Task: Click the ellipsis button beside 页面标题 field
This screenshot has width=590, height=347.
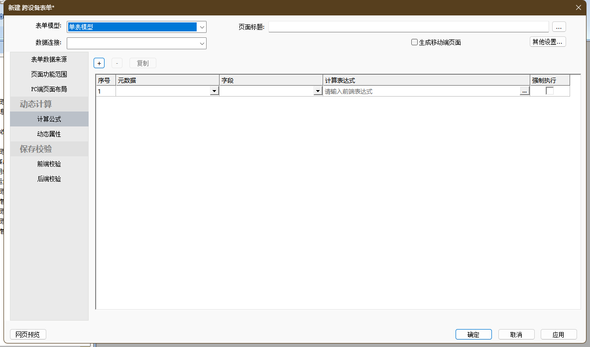Action: click(559, 27)
